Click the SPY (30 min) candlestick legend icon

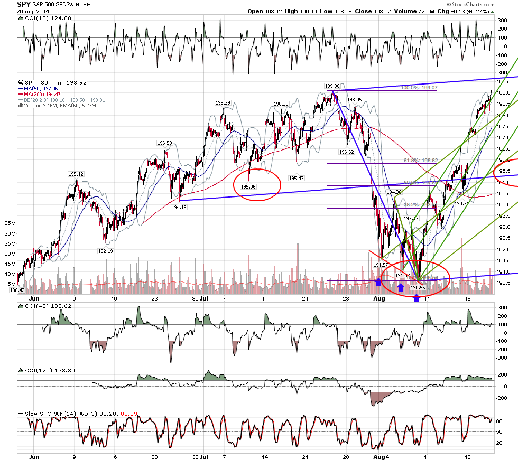click(21, 82)
